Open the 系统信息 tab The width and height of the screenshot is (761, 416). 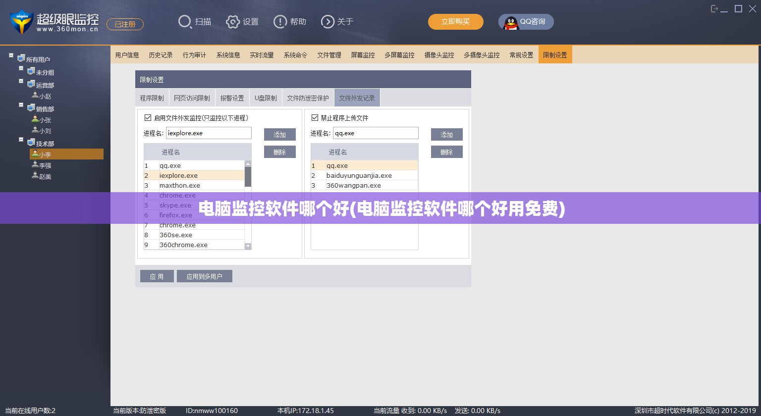coord(228,55)
